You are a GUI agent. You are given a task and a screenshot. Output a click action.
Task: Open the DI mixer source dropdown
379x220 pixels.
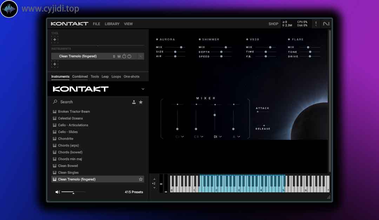pos(218,137)
